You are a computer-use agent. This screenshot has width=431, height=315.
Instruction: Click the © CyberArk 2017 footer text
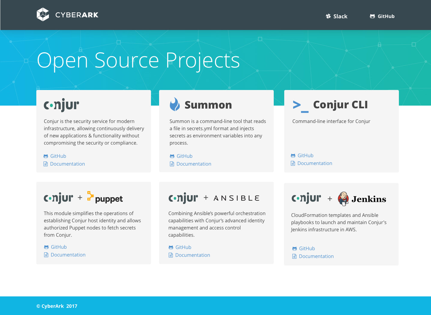[57, 306]
